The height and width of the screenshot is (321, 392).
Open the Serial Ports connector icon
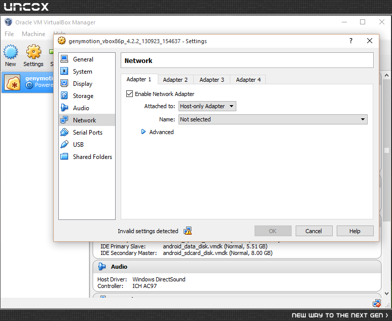(x=64, y=132)
